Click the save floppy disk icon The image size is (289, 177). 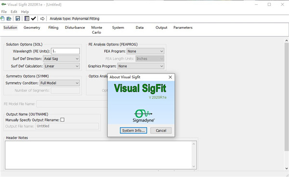point(18,19)
